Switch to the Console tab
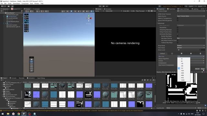 point(13,78)
